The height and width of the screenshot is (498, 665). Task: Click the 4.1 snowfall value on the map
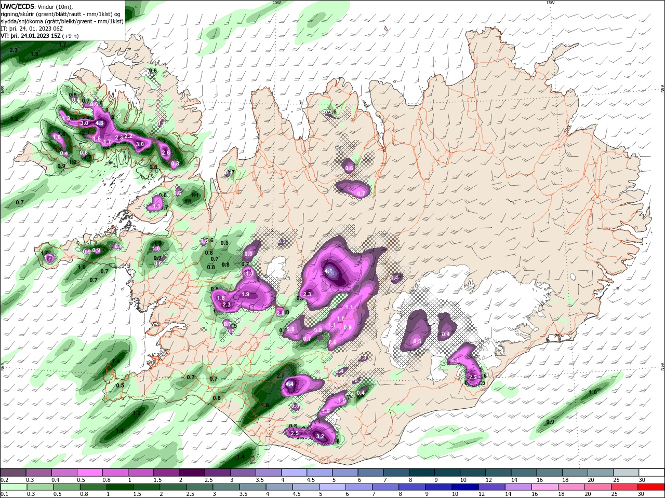pos(328,271)
